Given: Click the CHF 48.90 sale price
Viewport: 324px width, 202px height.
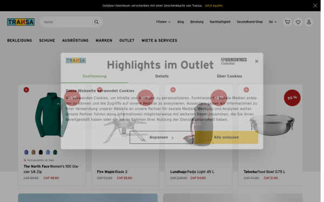Looking at the screenshot, I should 51,178.
